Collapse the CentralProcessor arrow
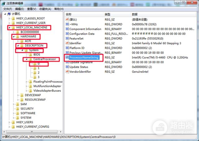 [x=27, y=59]
